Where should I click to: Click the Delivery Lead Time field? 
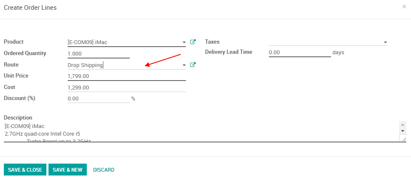tap(300, 53)
